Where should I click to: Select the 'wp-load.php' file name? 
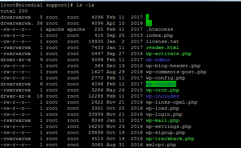163,108
